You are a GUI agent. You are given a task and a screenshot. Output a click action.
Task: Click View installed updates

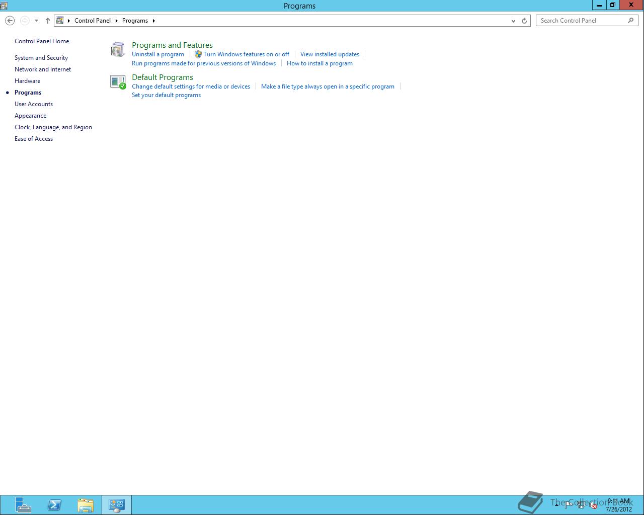point(330,54)
